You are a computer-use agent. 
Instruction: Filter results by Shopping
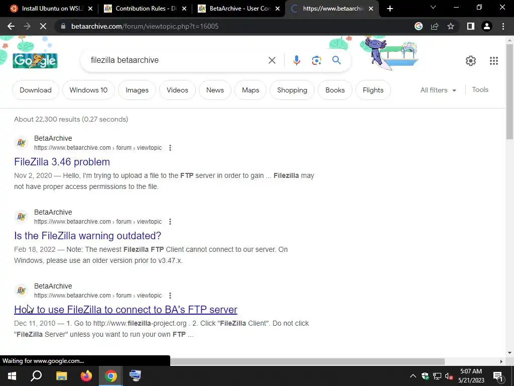(x=292, y=90)
